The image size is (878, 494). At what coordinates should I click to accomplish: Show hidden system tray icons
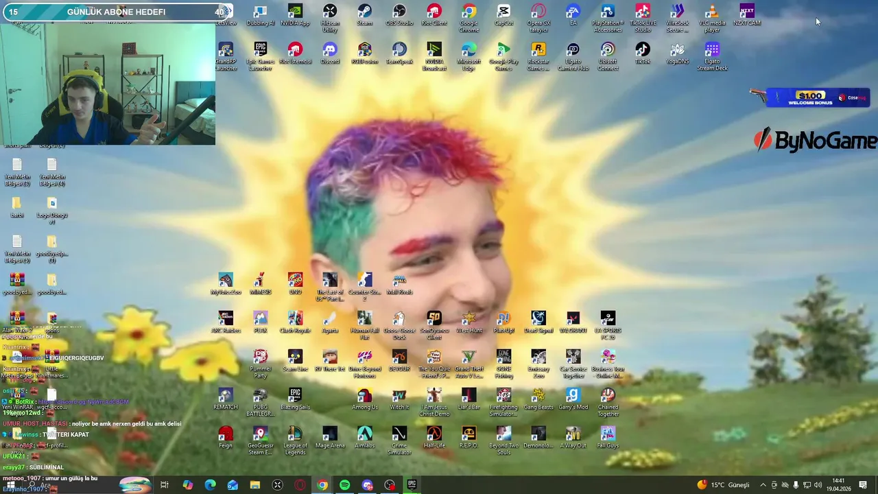pos(763,485)
